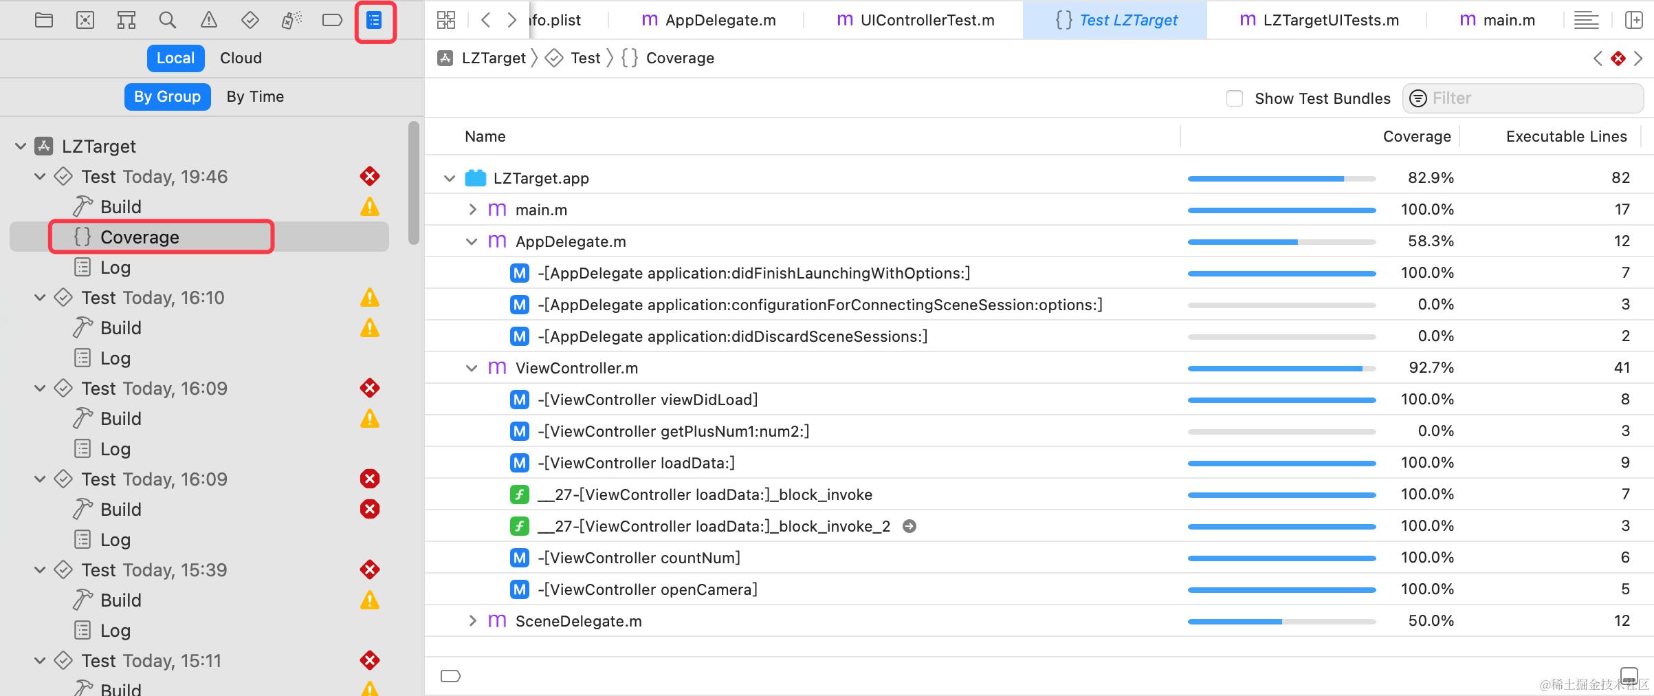
Task: Open the Issue navigator warning icon
Action: [209, 20]
